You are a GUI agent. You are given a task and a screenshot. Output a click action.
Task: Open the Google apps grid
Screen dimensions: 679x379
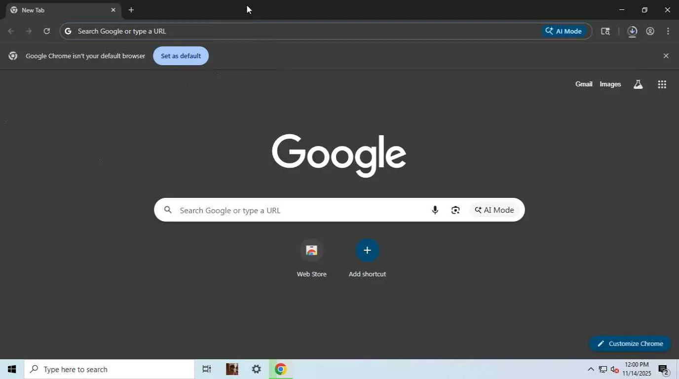[662, 84]
